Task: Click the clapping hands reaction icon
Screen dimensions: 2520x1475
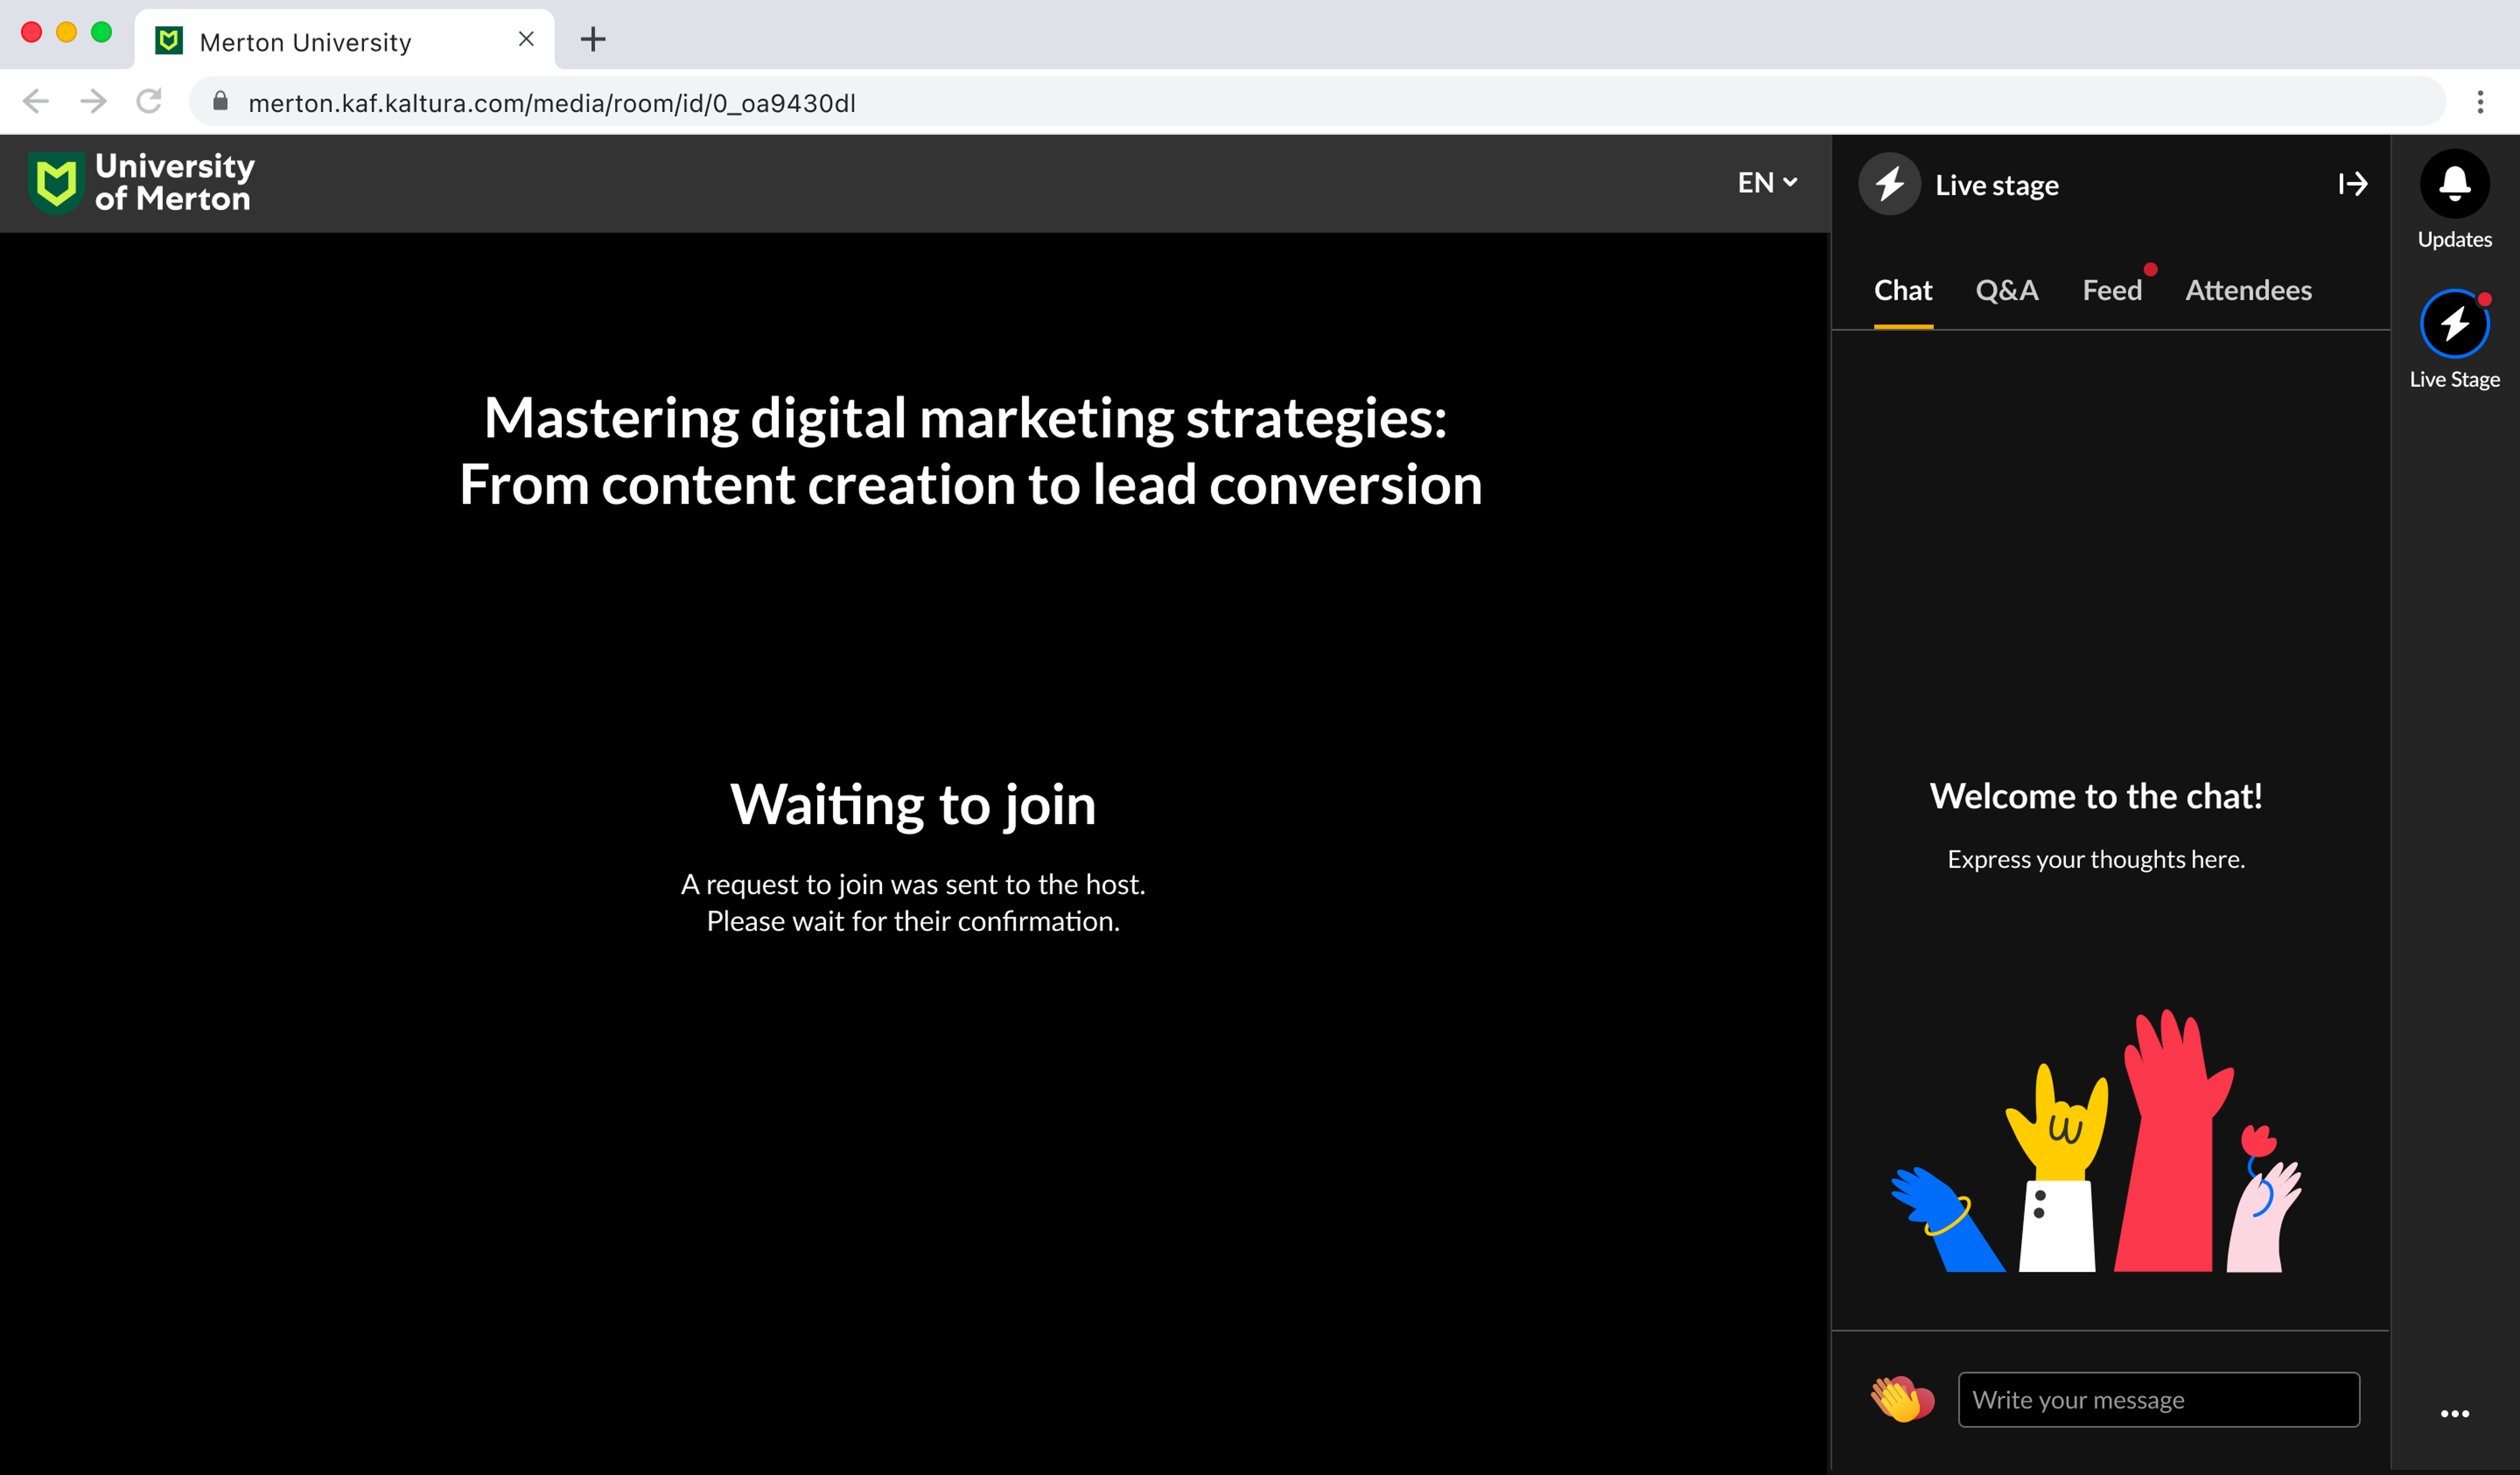Action: tap(1901, 1399)
